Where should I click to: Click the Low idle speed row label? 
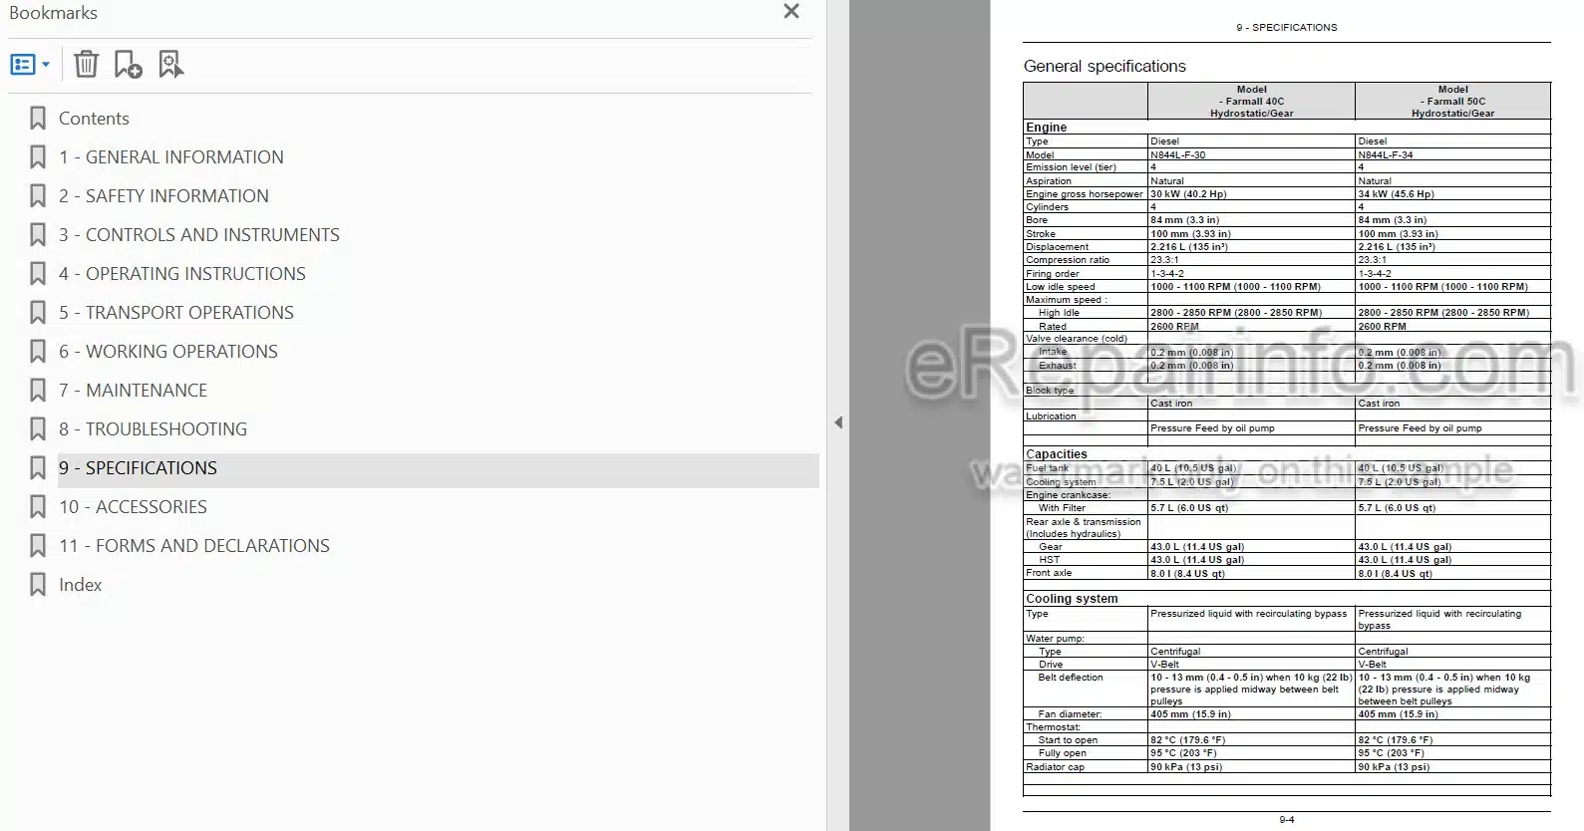coord(1060,287)
